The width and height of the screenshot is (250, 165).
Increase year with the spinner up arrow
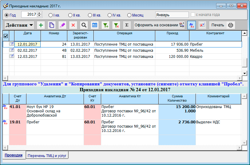(39, 13)
